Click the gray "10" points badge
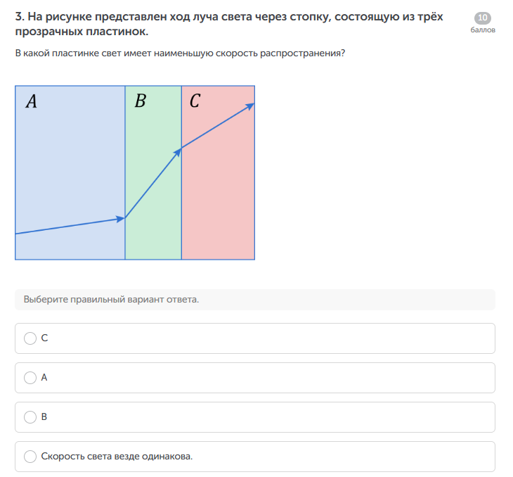The width and height of the screenshot is (513, 477). pos(483,18)
